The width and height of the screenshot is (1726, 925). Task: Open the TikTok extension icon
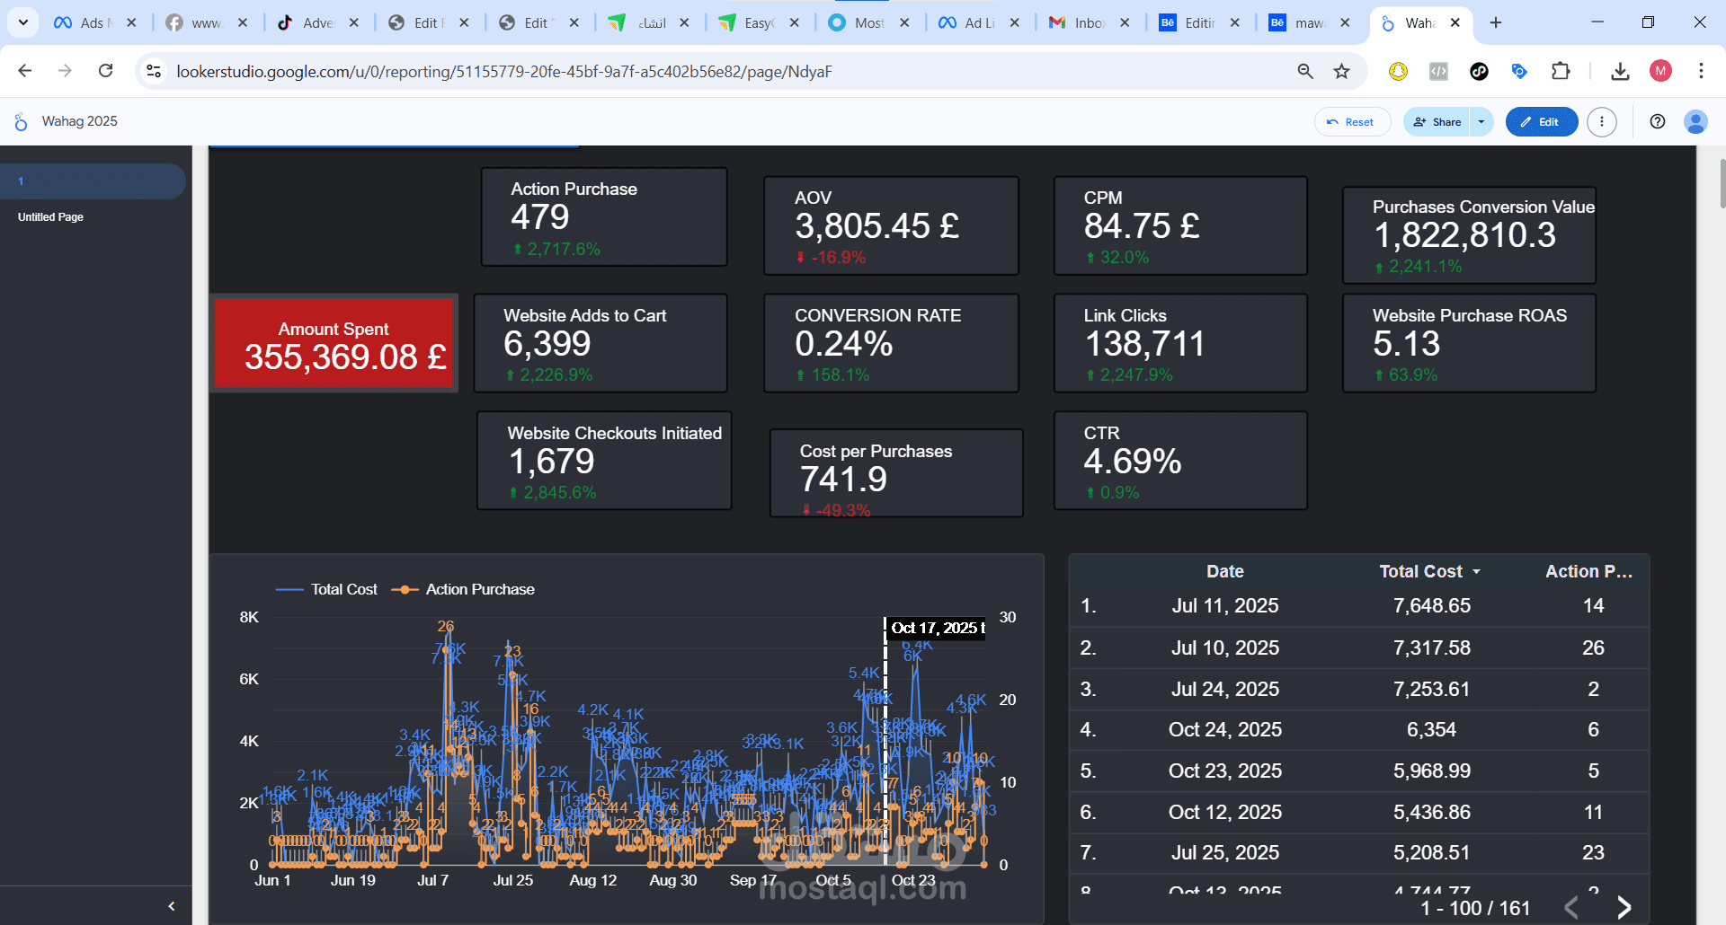1479,71
